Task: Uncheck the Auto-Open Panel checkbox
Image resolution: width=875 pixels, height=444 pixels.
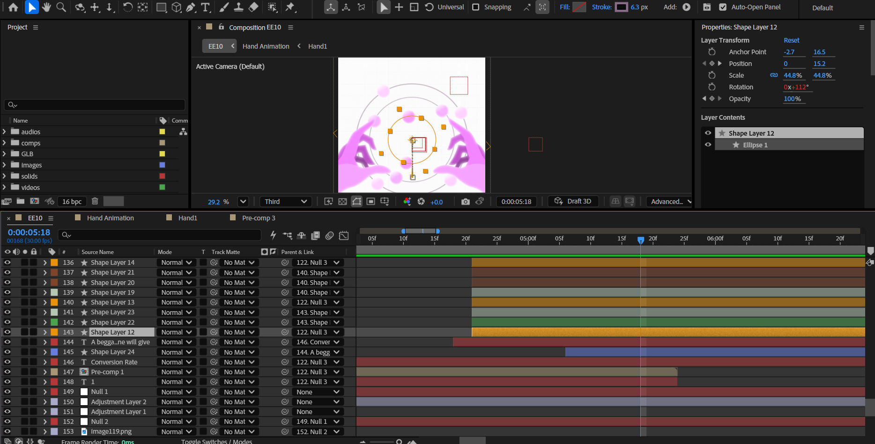Action: [723, 7]
